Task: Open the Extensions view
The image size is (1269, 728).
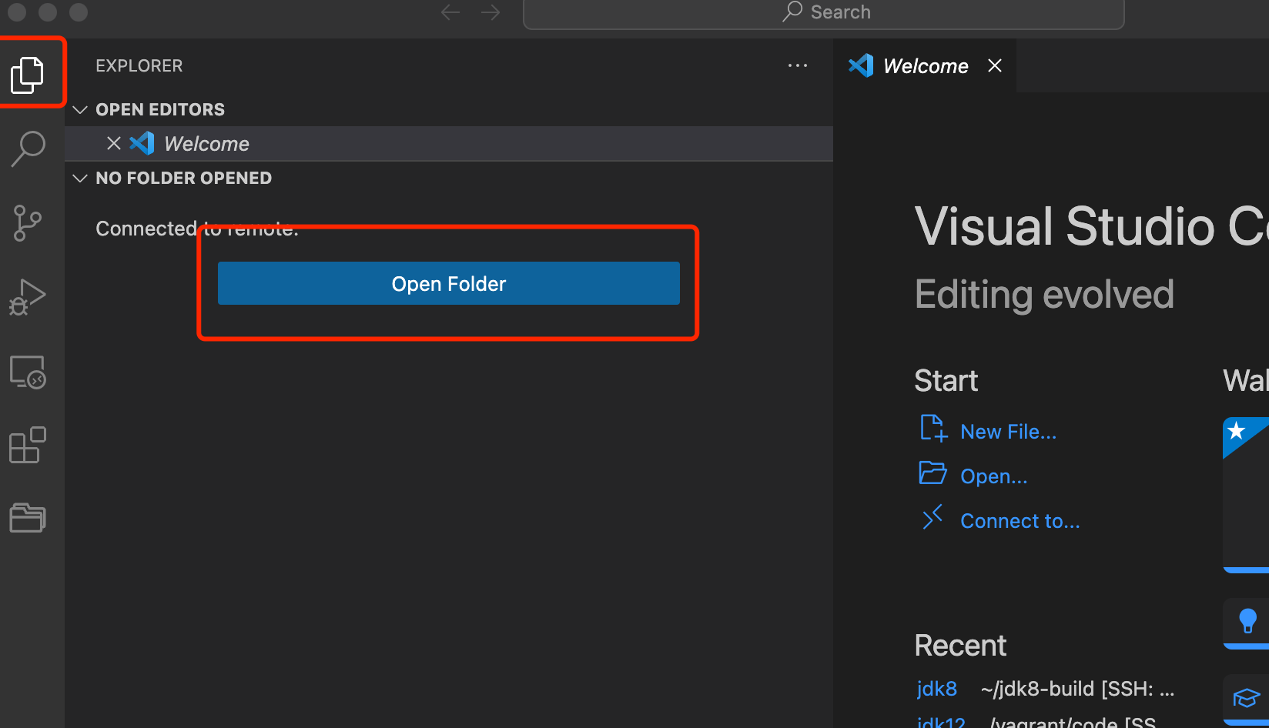Action: (x=28, y=445)
